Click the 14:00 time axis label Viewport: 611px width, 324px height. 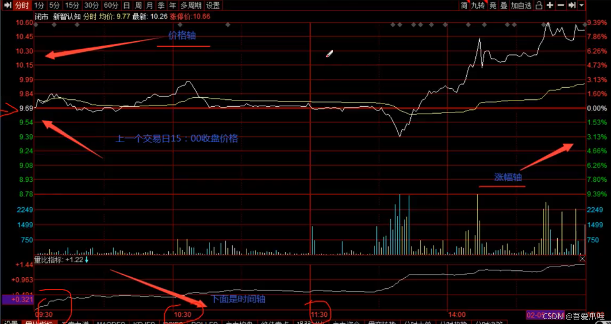(x=457, y=315)
